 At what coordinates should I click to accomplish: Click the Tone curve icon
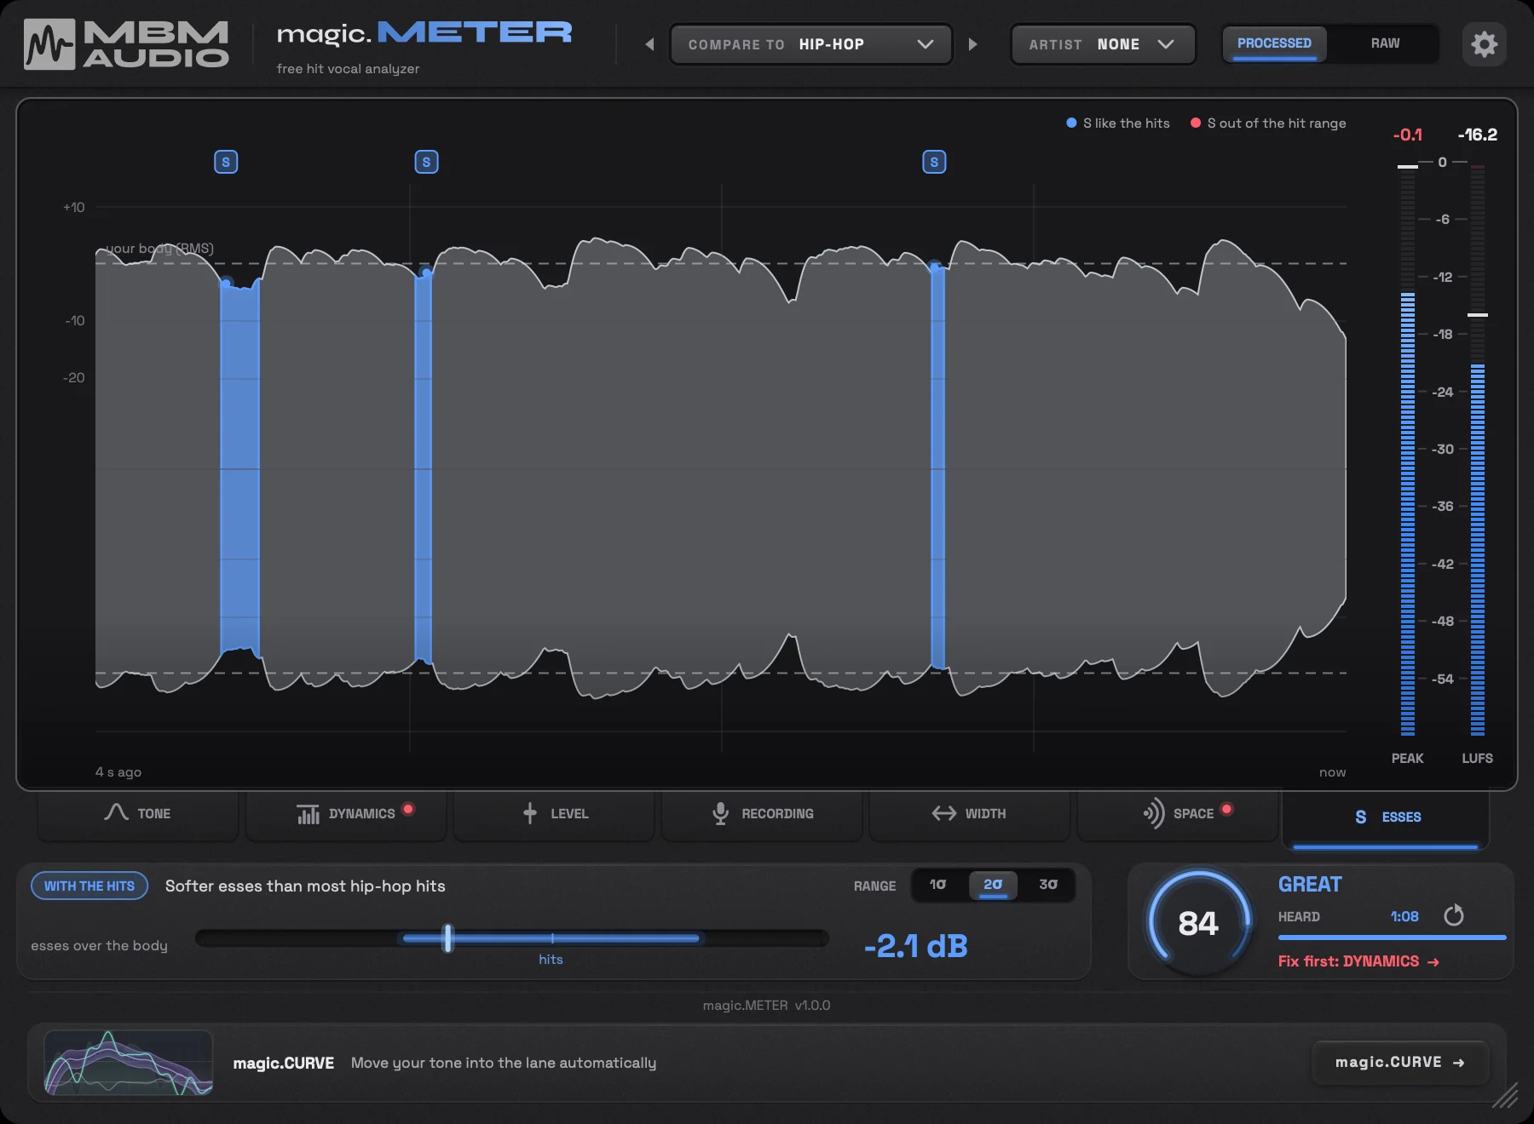point(116,813)
